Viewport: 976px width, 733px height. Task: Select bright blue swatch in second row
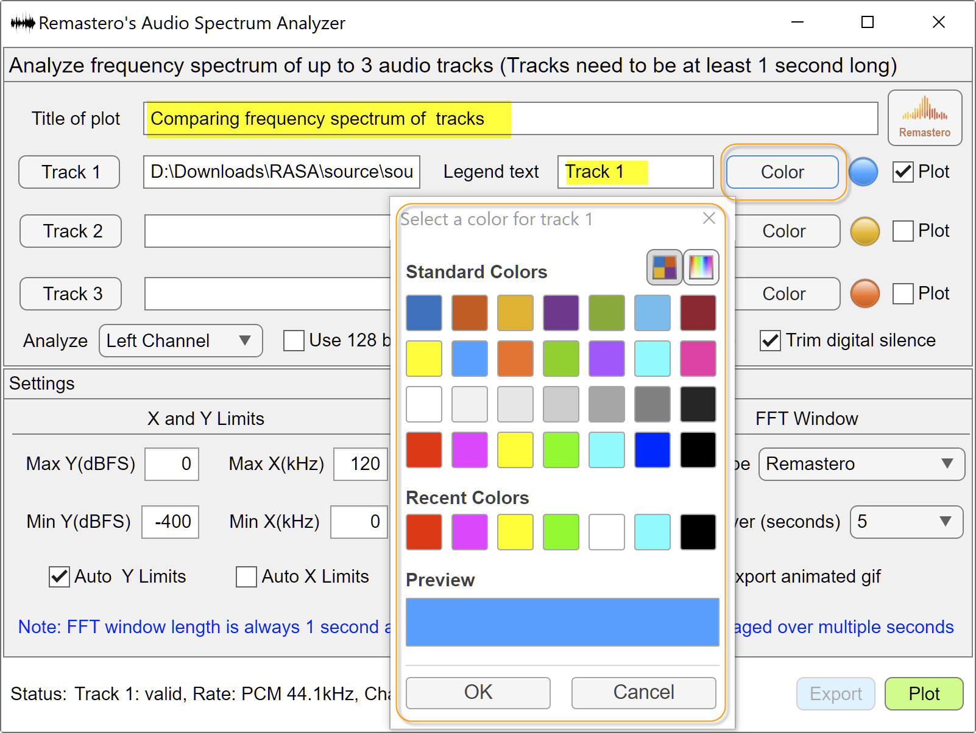click(470, 359)
